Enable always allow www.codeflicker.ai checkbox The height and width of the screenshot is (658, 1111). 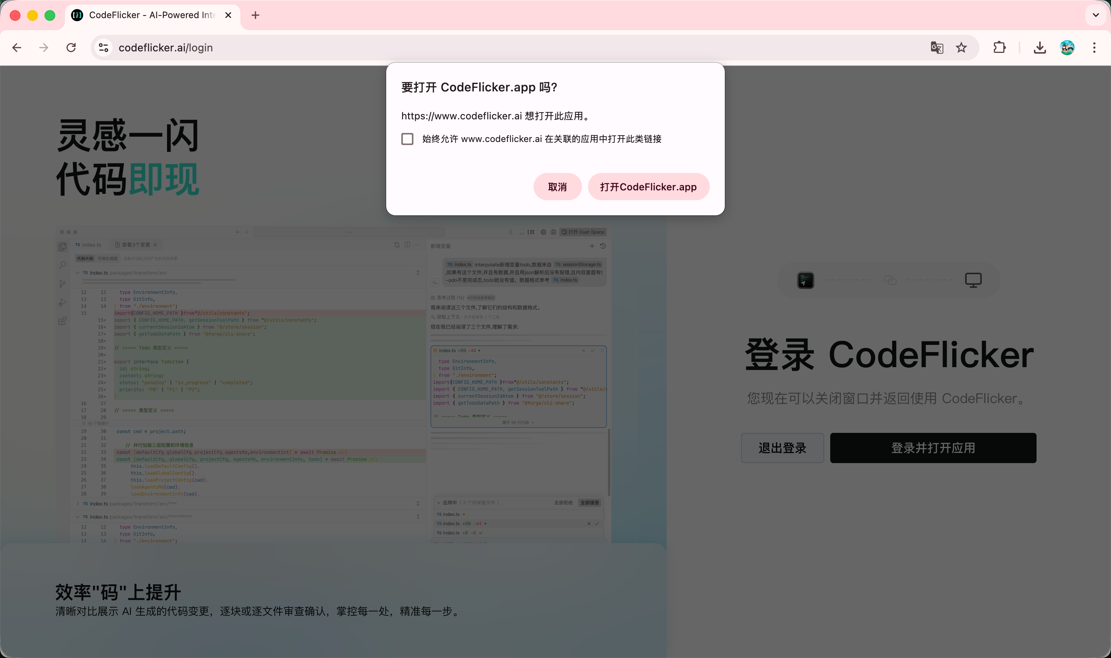coord(407,139)
